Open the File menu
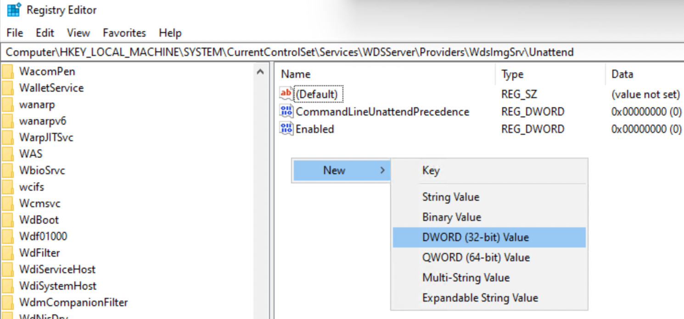The image size is (684, 319). 15,33
